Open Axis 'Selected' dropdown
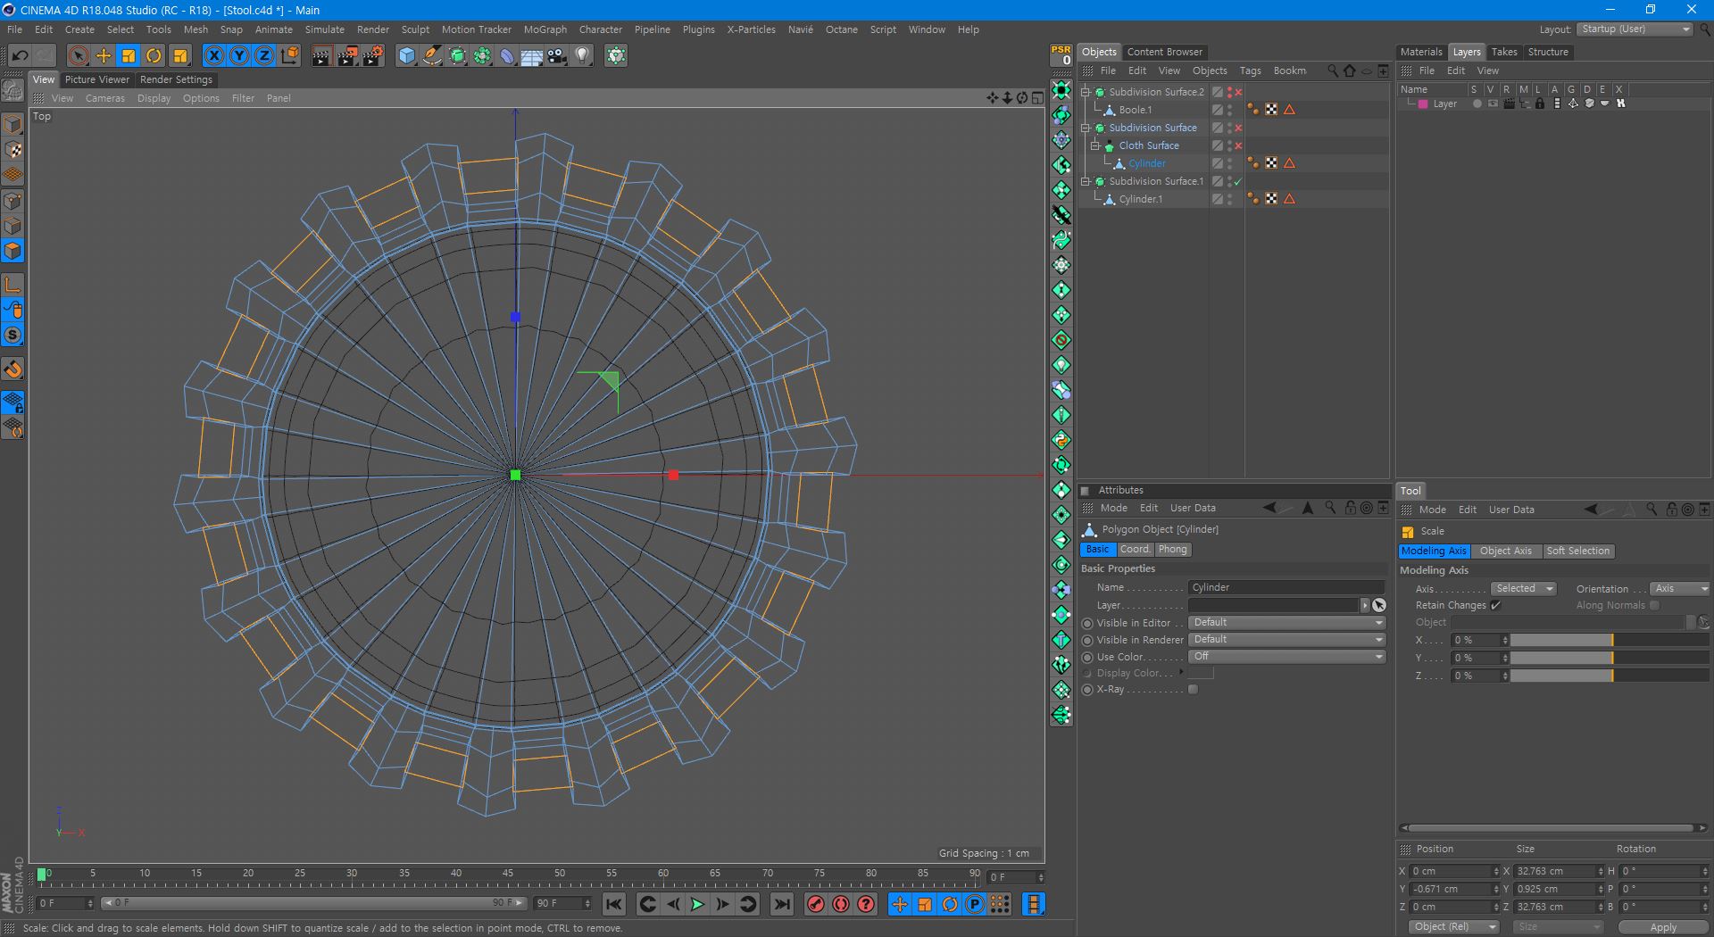This screenshot has height=937, width=1714. click(1524, 589)
